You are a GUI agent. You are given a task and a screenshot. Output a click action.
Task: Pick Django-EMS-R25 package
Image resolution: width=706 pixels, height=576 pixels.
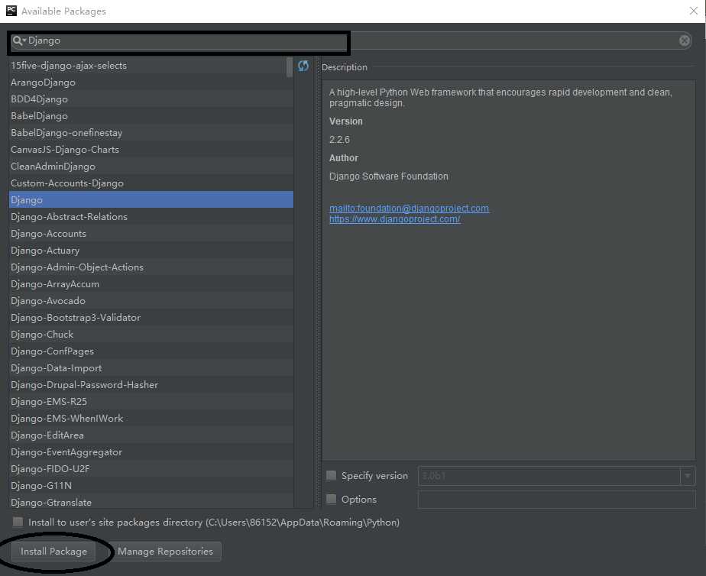[151, 401]
